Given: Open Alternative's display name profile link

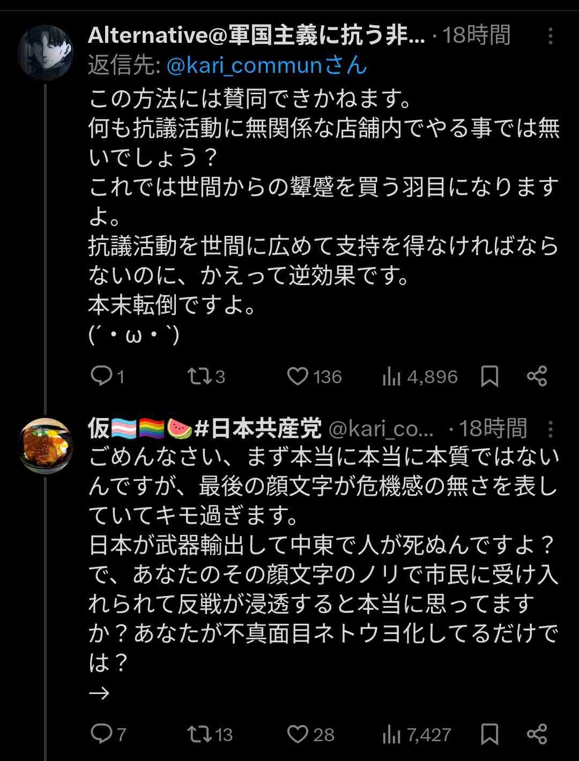Looking at the screenshot, I should click(256, 36).
